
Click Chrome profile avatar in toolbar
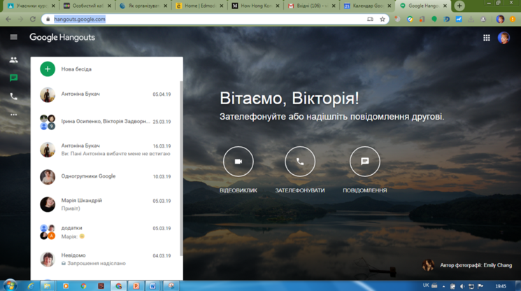click(x=500, y=20)
